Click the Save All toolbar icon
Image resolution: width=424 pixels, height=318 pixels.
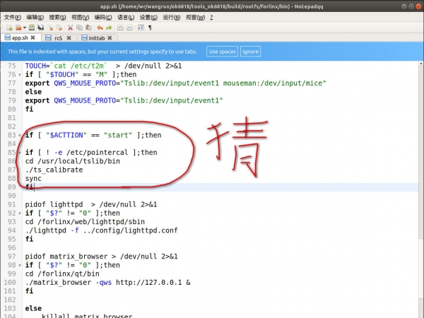click(x=42, y=28)
